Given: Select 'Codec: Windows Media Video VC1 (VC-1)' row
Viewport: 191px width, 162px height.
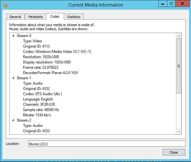Looking at the screenshot, I should point(57,52).
